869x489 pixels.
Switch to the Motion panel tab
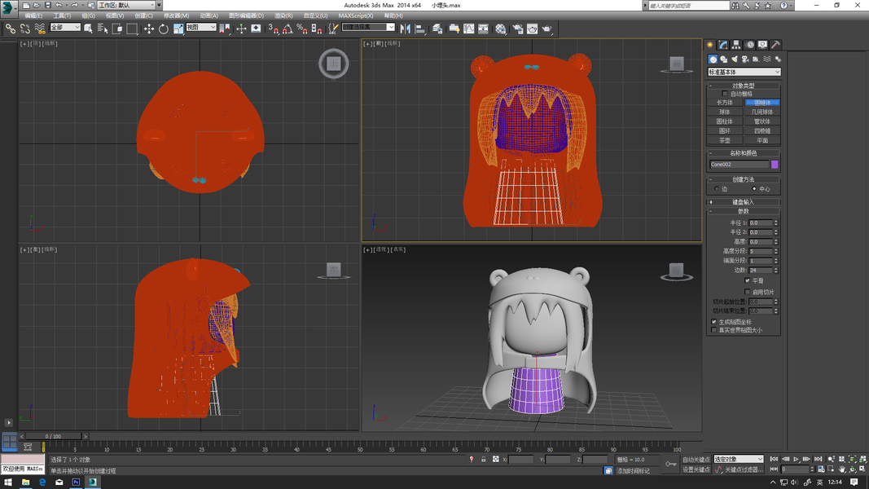750,44
